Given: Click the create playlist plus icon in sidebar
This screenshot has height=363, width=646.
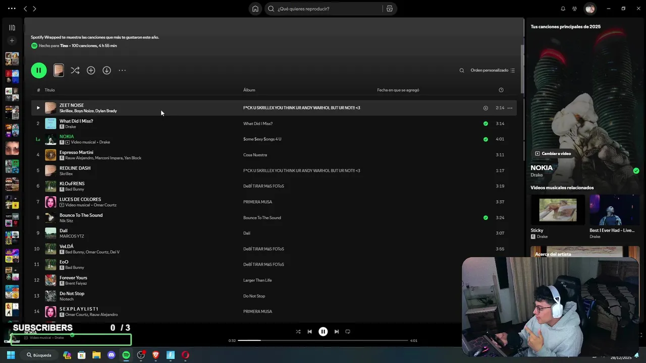Looking at the screenshot, I should pyautogui.click(x=12, y=40).
